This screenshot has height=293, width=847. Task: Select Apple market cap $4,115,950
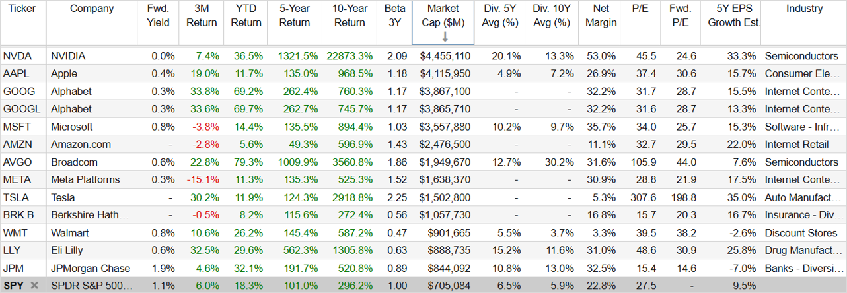pos(445,73)
